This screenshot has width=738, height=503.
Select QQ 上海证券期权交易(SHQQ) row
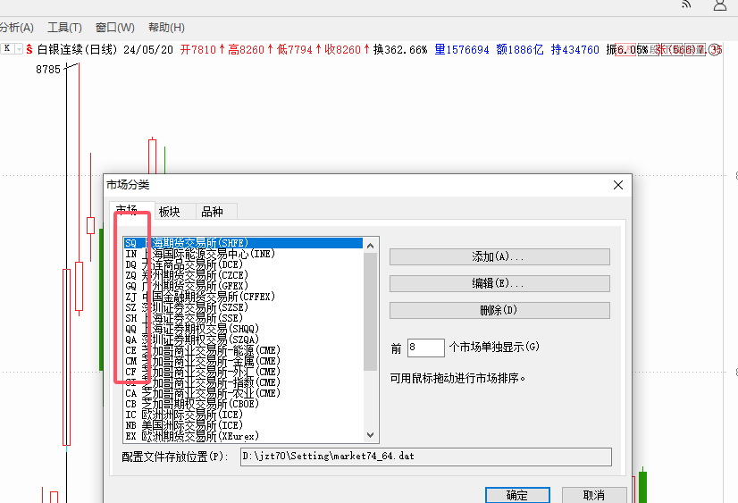pos(243,329)
